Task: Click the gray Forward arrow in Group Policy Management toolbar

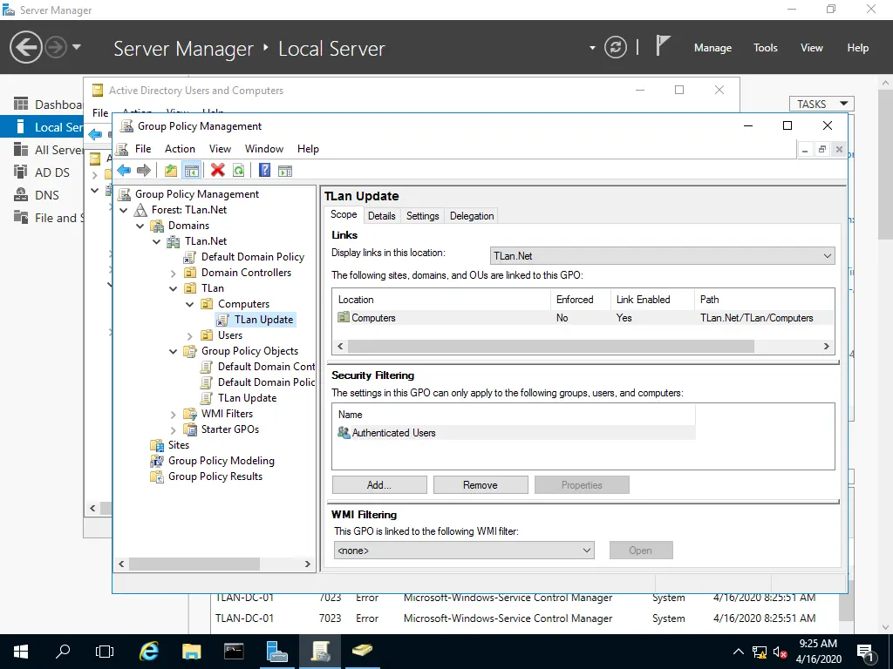Action: click(144, 170)
